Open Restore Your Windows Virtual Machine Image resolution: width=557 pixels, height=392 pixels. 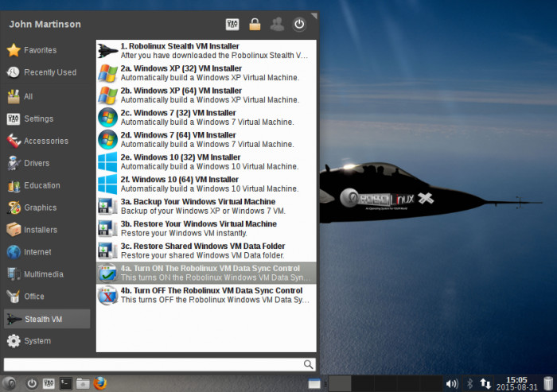tap(206, 228)
